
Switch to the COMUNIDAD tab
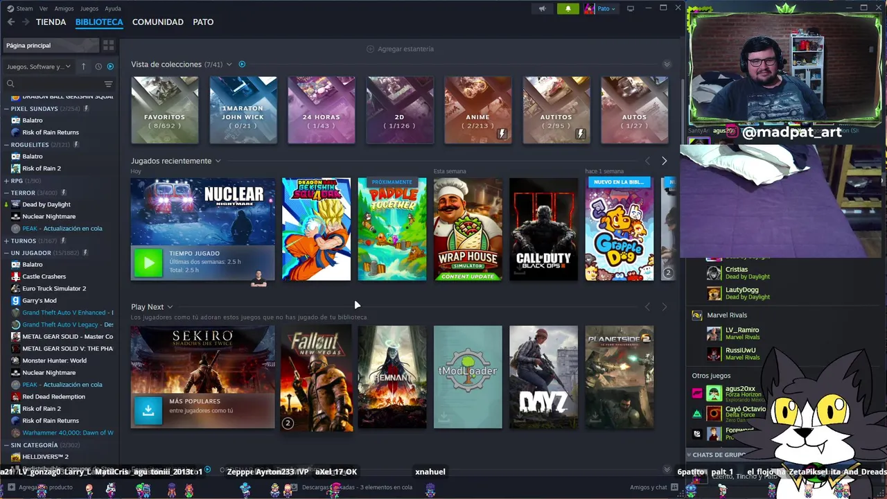158,22
